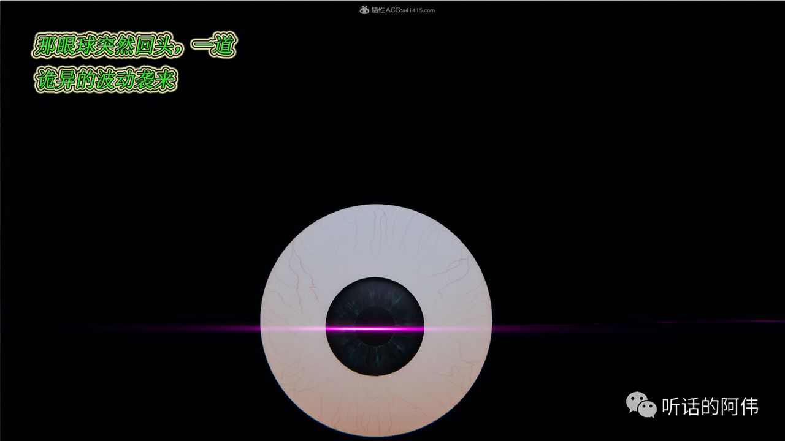Select caption line 诡异的波动袭来
785x441 pixels.
click(x=105, y=81)
